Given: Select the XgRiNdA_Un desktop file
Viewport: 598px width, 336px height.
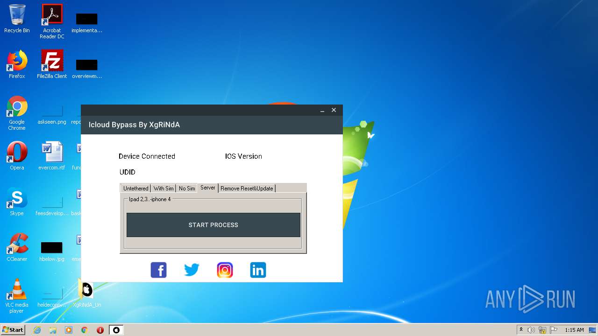Looking at the screenshot, I should click(87, 294).
